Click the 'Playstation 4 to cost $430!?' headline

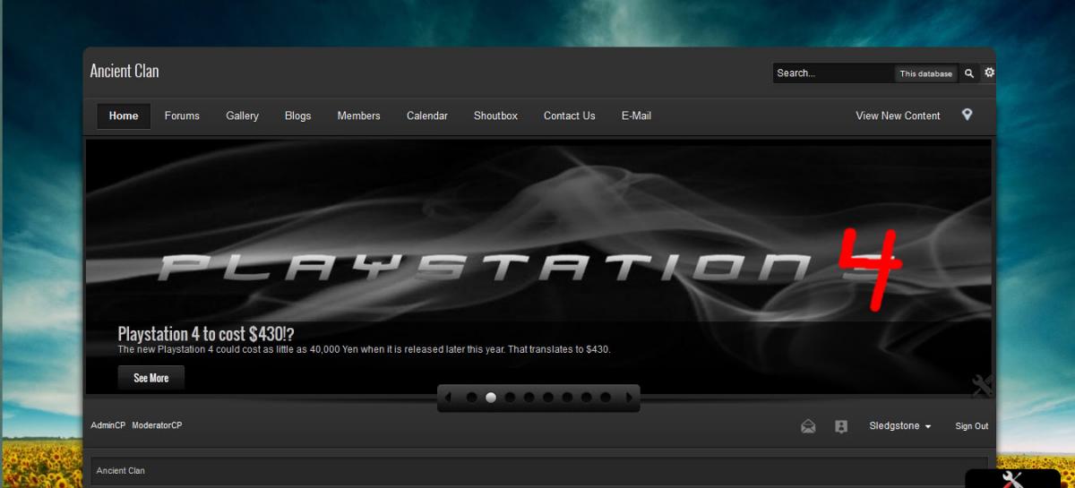pyautogui.click(x=206, y=334)
